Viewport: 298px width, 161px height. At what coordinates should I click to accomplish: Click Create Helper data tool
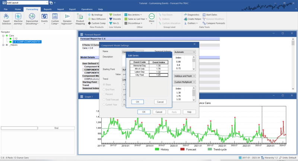coord(193,19)
